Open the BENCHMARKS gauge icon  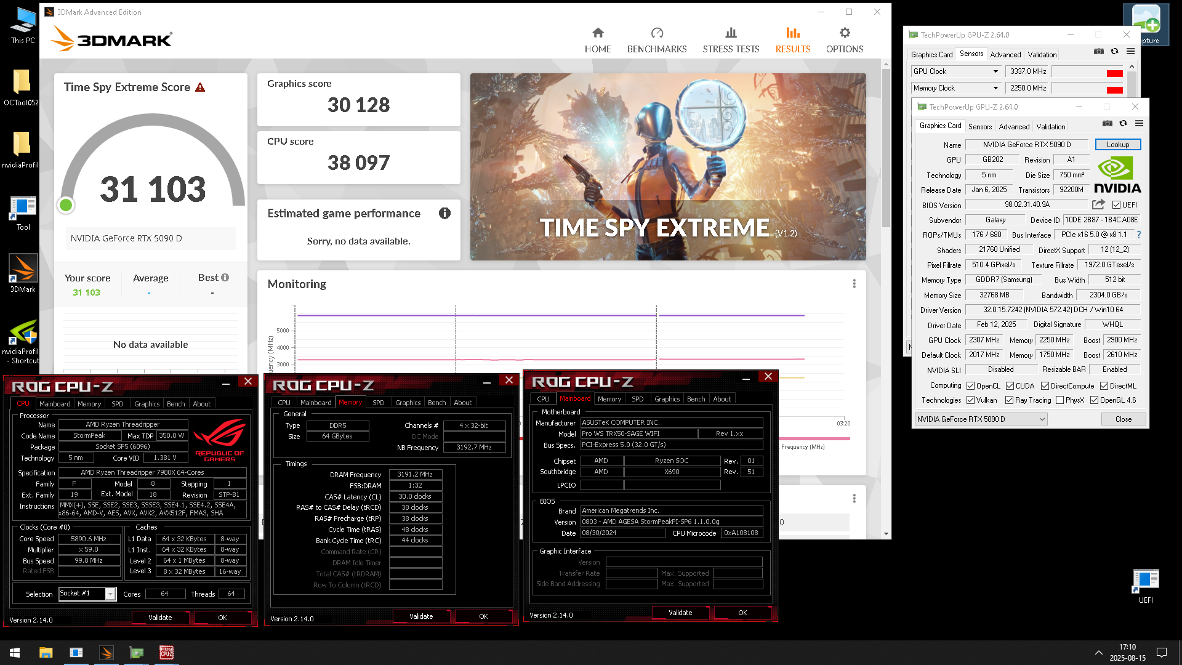pos(657,33)
